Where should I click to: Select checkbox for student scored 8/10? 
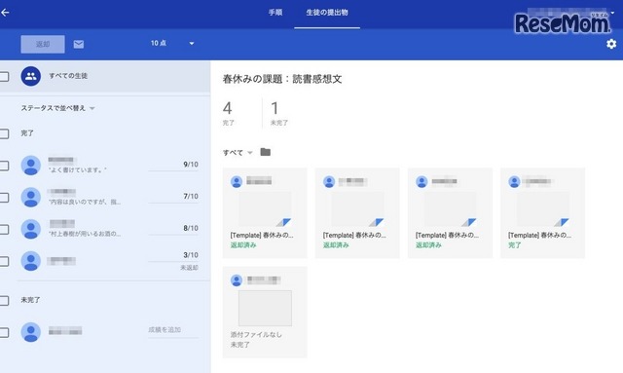pos(4,229)
